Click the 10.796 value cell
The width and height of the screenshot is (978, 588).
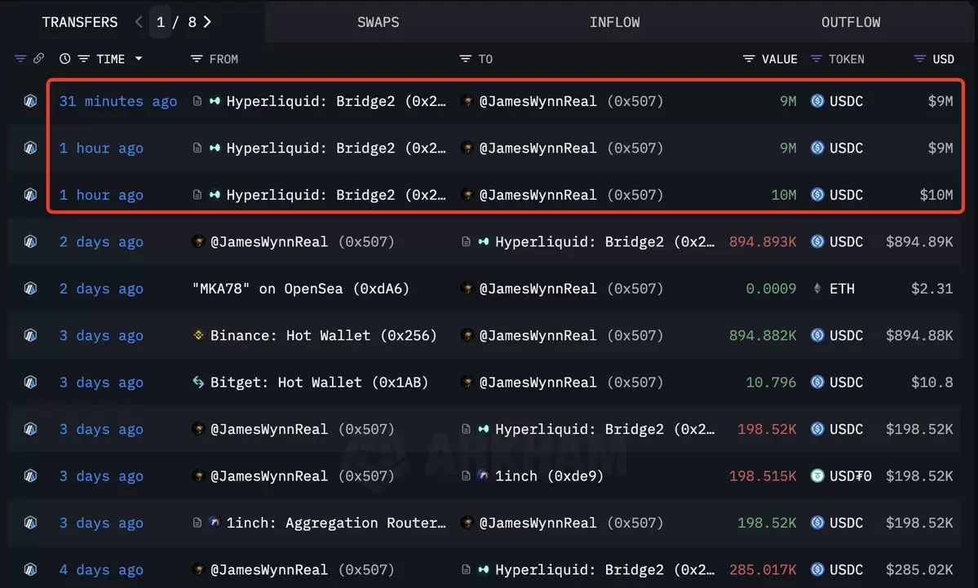(771, 382)
